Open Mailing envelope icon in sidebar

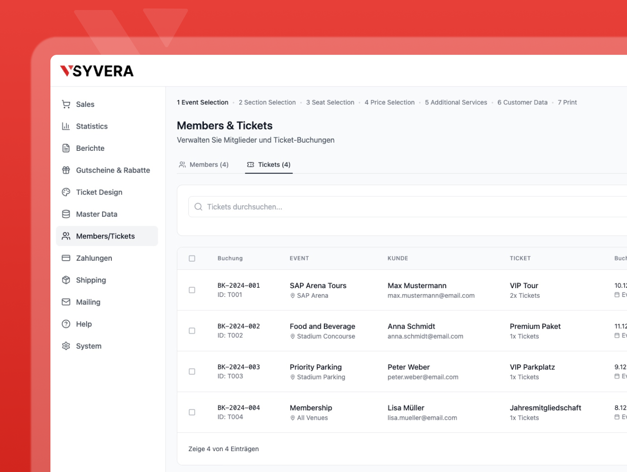(x=66, y=302)
